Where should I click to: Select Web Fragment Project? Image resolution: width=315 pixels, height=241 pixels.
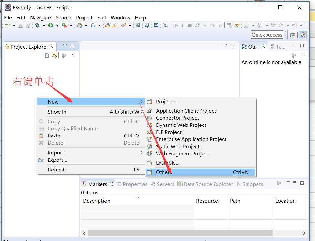pos(201,154)
